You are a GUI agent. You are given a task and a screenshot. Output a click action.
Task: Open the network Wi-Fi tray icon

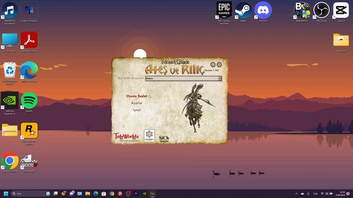(x=322, y=194)
